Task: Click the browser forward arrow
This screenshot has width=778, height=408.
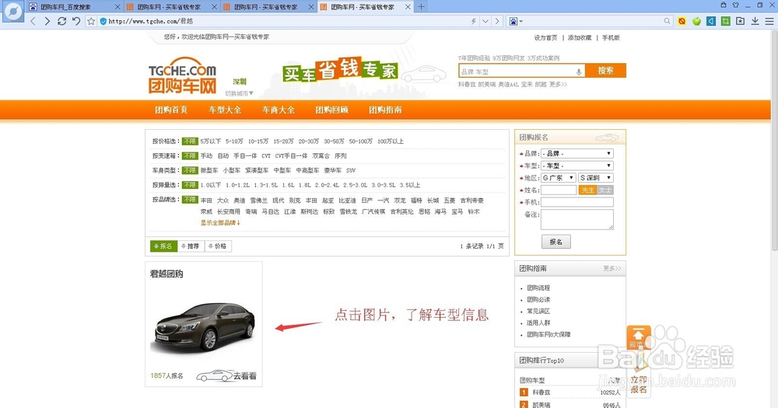Action: [x=47, y=21]
